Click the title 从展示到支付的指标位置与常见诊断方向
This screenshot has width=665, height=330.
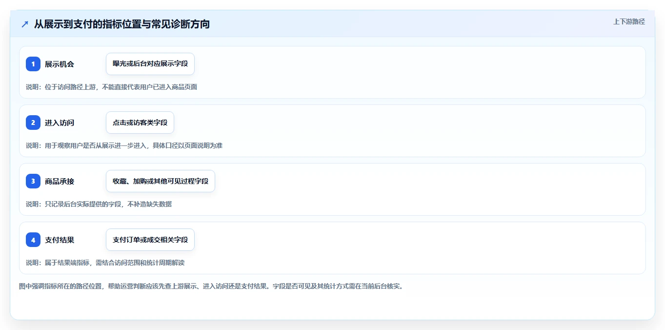coord(122,24)
